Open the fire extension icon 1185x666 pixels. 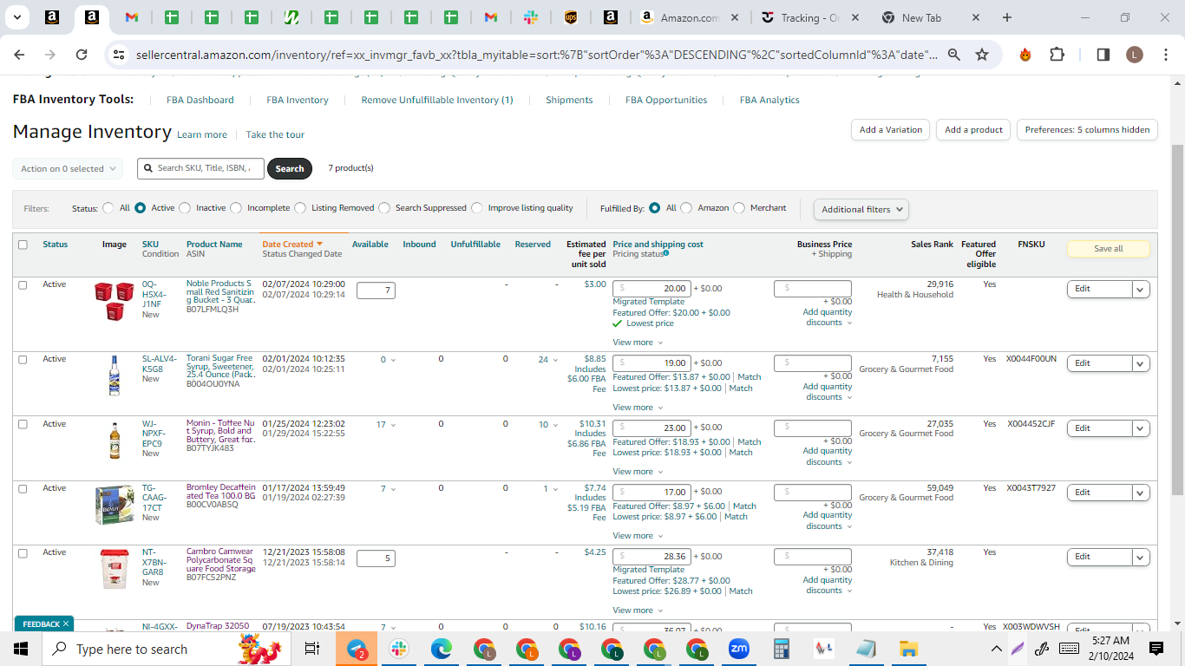[1025, 55]
